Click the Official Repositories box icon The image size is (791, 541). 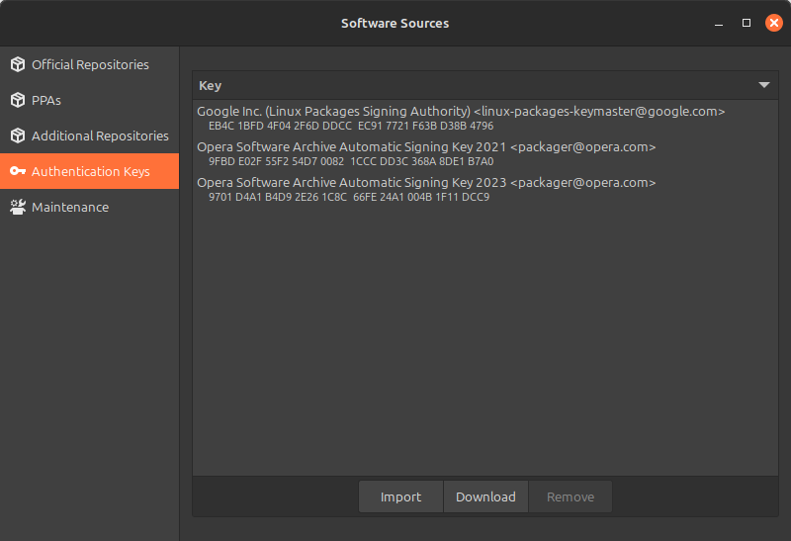18,64
